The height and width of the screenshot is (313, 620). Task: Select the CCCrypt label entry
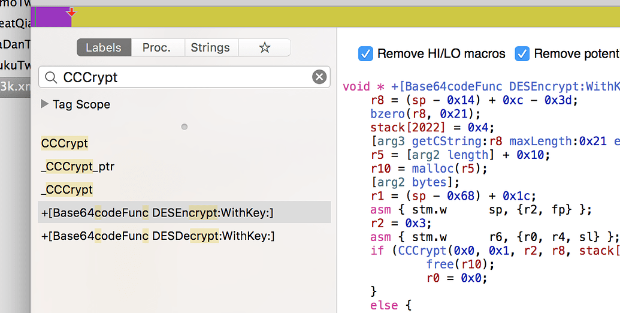click(x=65, y=144)
